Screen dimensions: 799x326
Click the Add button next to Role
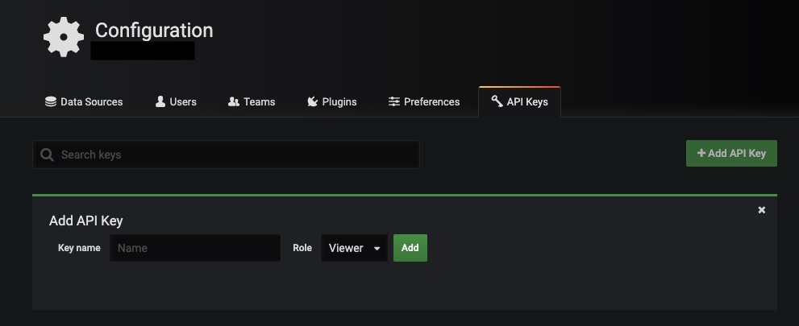pyautogui.click(x=410, y=248)
